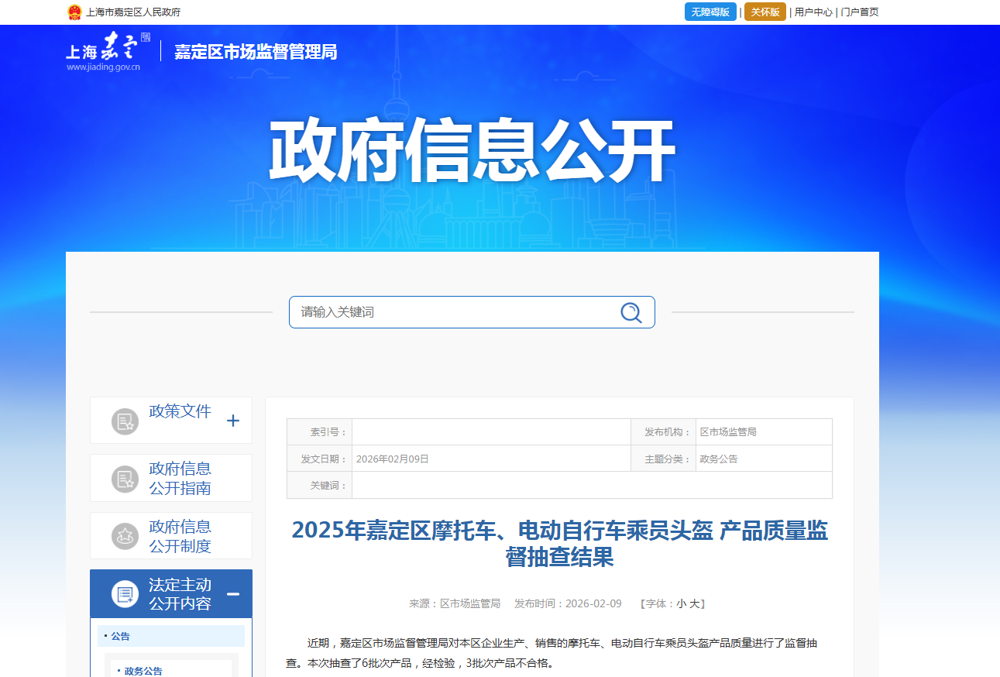The height and width of the screenshot is (677, 1000).
Task: Switch to small font with 小
Action: [682, 603]
